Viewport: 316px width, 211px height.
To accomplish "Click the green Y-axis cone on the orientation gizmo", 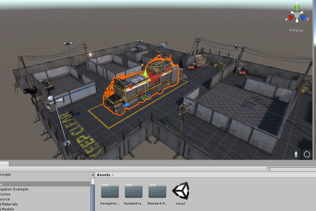I will [297, 8].
